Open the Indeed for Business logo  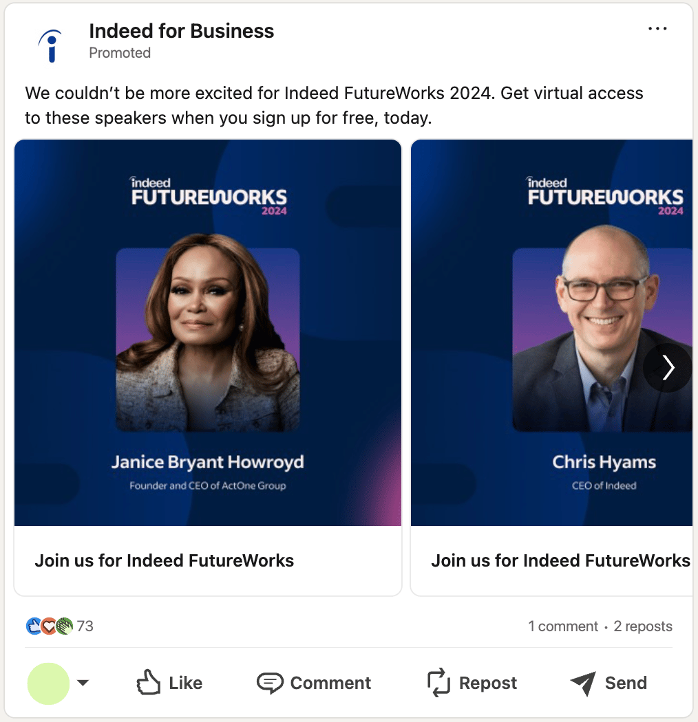[x=51, y=45]
